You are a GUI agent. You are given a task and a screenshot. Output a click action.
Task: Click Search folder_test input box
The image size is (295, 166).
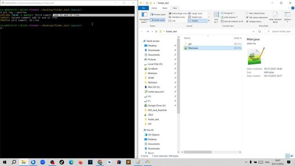pos(279,31)
